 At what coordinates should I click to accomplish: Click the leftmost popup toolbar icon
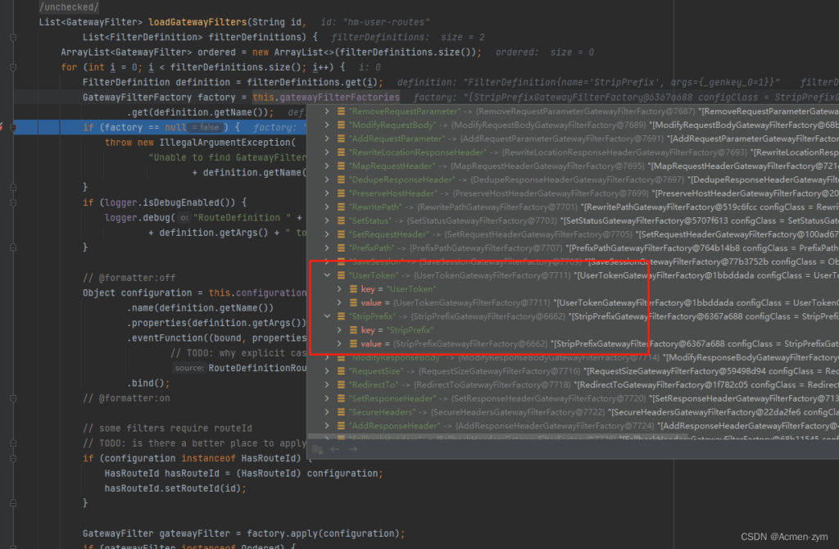317,449
